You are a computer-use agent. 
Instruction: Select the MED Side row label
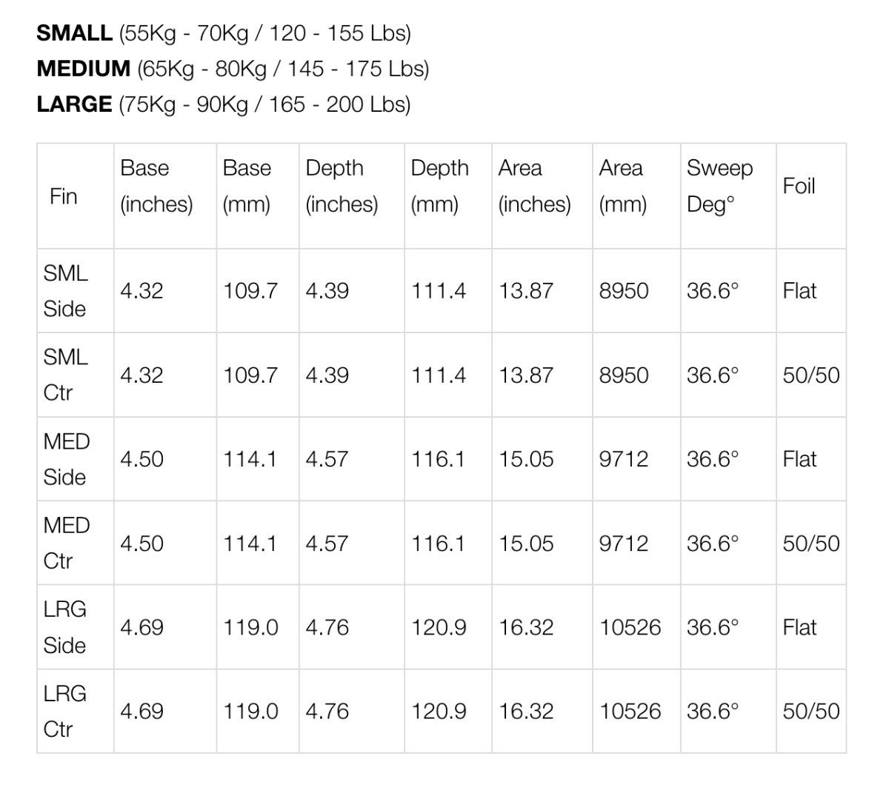[66, 459]
